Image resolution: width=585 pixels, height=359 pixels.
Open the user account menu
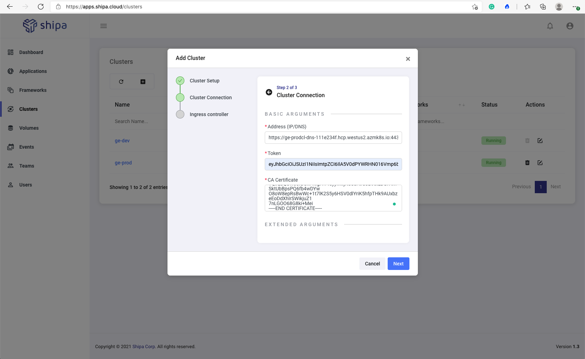(570, 26)
